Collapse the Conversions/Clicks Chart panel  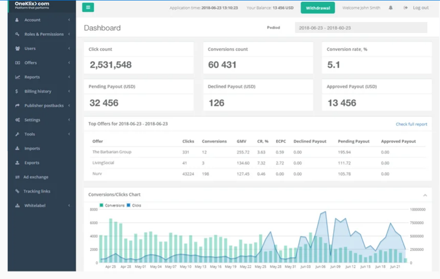pyautogui.click(x=425, y=195)
